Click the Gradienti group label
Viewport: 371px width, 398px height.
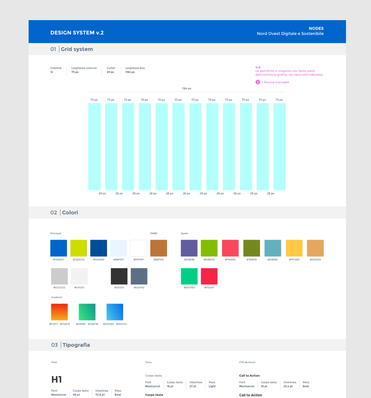[56, 297]
